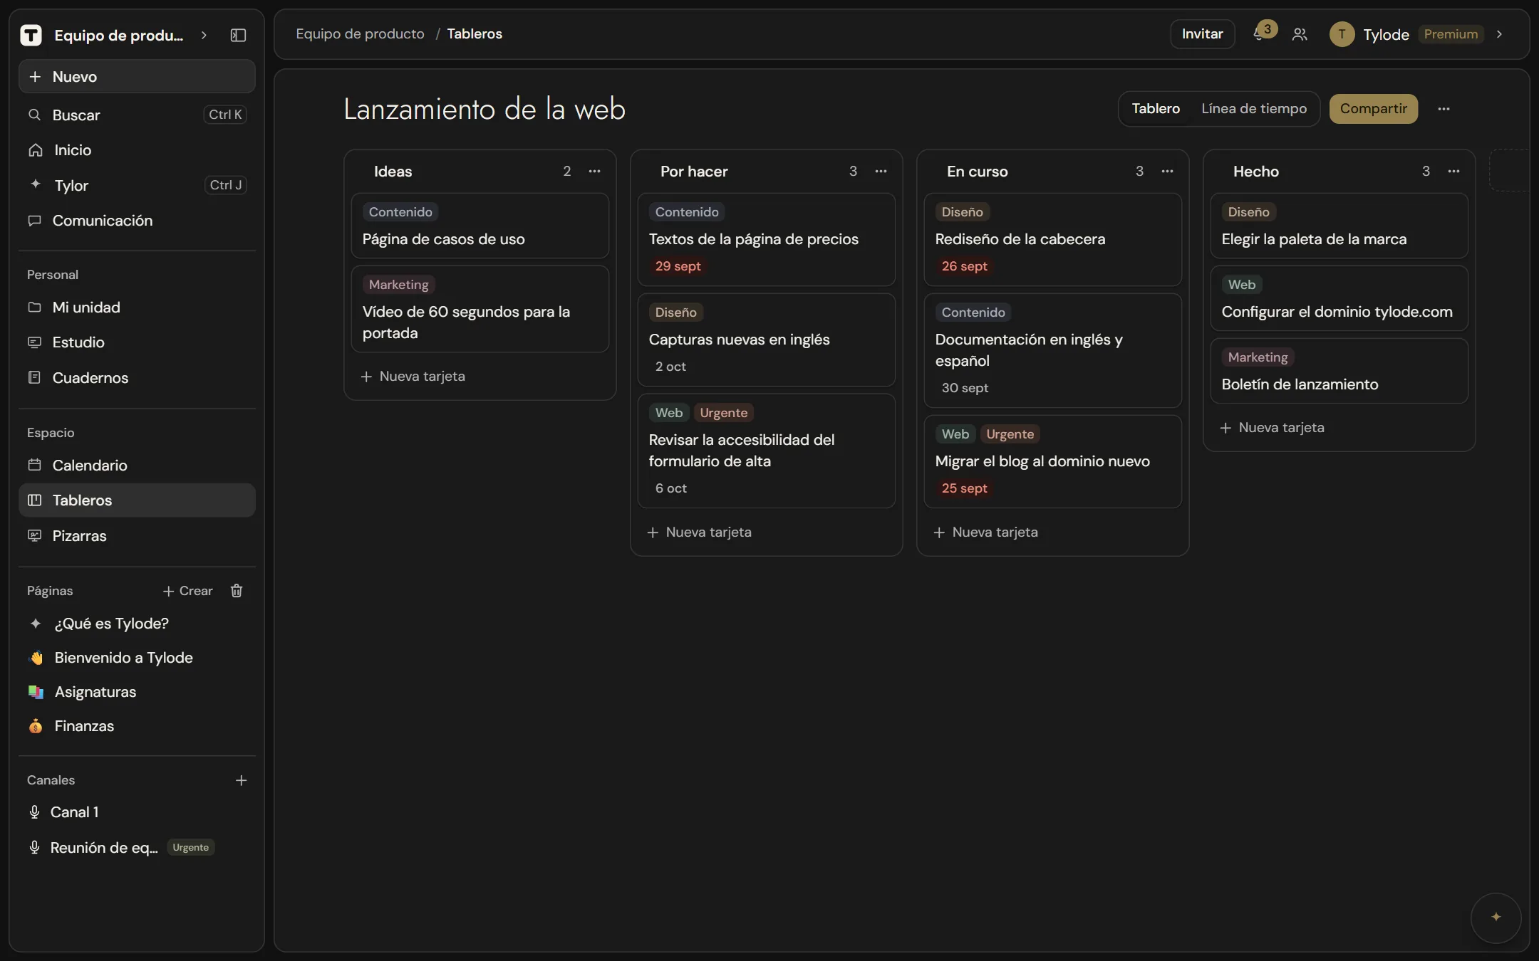Open board options three-dot menu near Compartir
Screen dimensions: 1539x961
(x=1444, y=109)
